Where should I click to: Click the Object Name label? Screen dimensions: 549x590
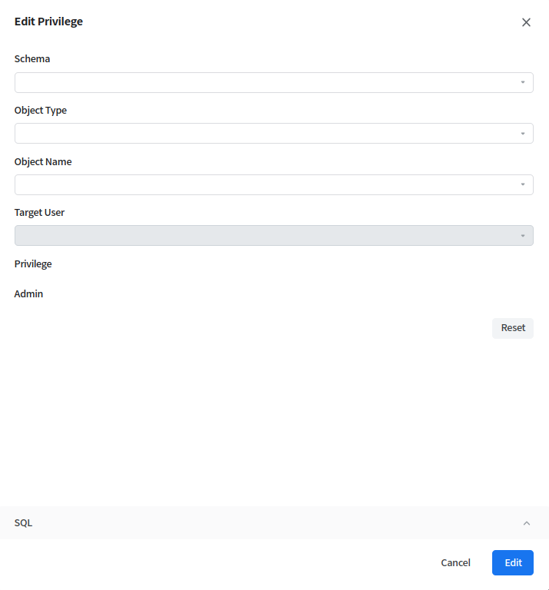point(43,162)
